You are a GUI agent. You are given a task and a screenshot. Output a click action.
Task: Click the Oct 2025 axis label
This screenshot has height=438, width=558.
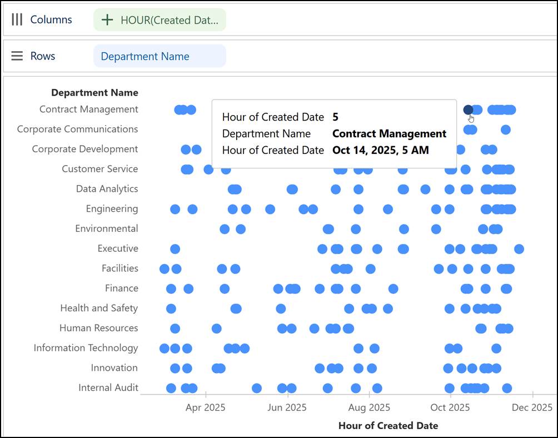point(450,407)
